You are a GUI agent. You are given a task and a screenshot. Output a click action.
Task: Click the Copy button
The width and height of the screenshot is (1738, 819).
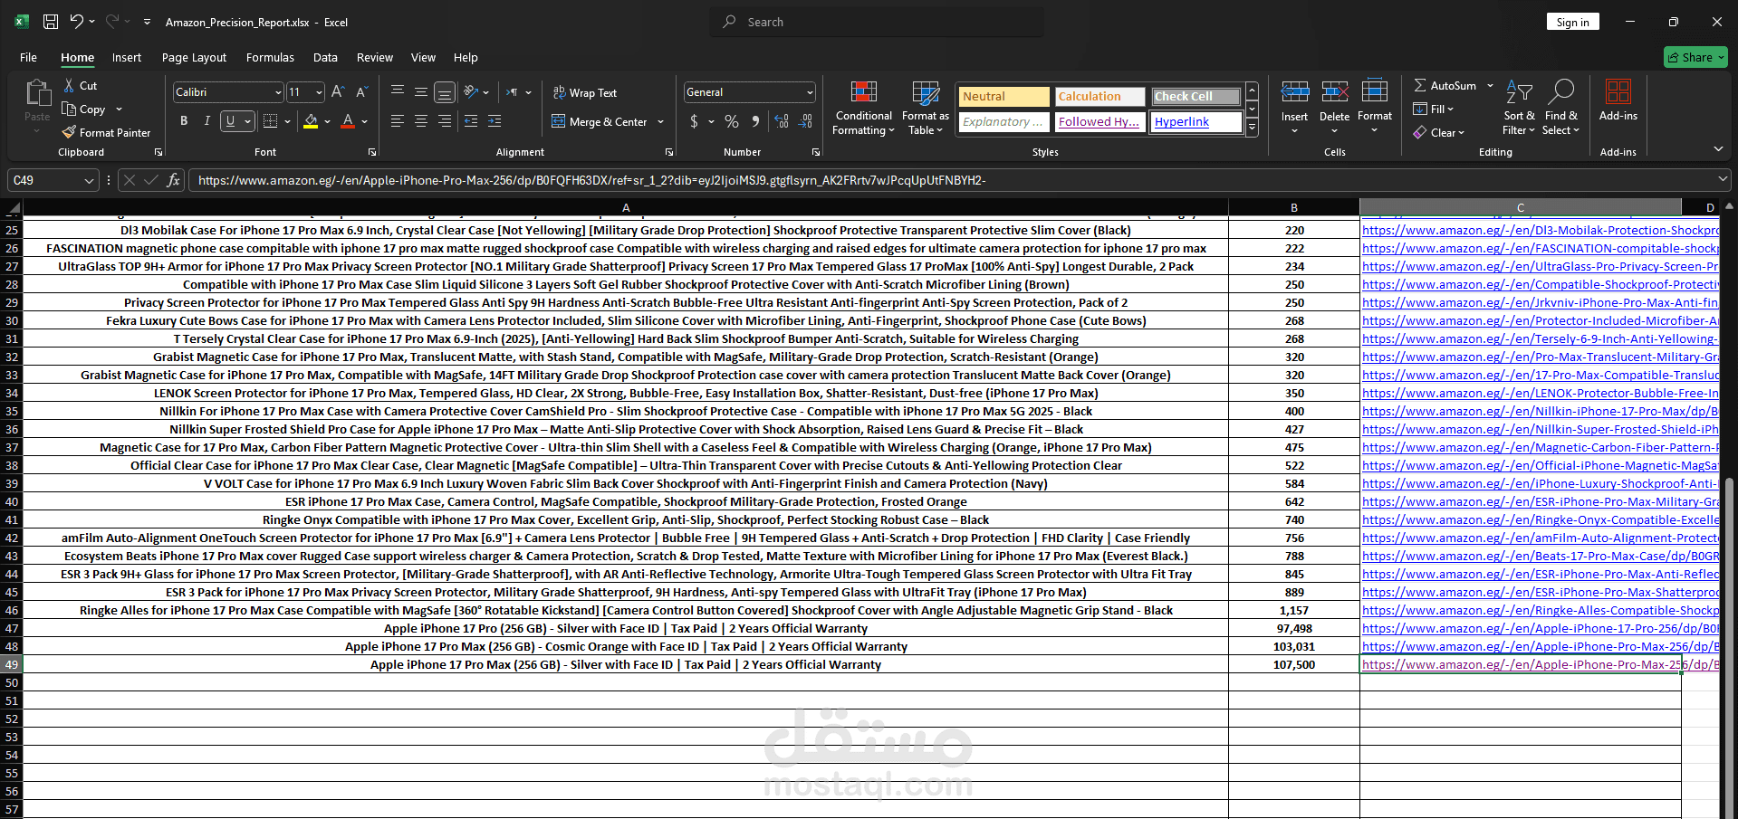84,109
